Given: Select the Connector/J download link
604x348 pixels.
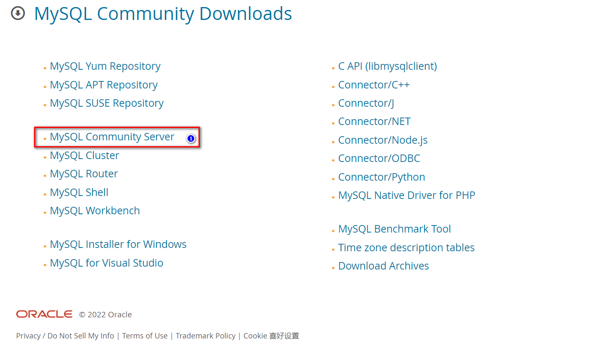Looking at the screenshot, I should [x=366, y=103].
